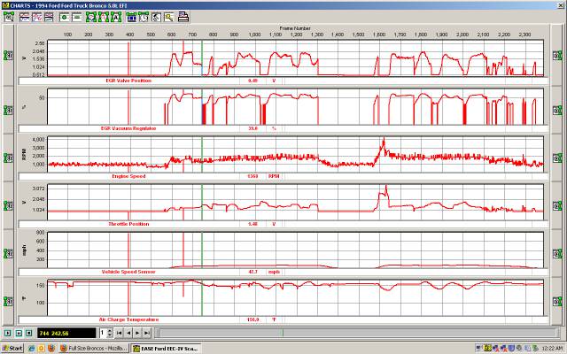Click the play playback button at bottom left
The width and height of the screenshot is (567, 354).
pos(8,333)
